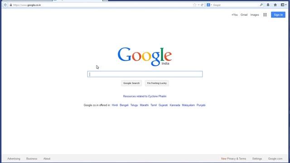Reload the page with the refresh icon

click(x=202, y=5)
